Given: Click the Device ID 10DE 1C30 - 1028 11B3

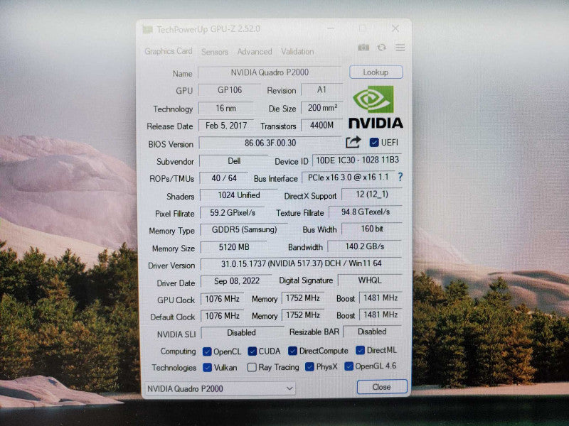Looking at the screenshot, I should point(357,160).
